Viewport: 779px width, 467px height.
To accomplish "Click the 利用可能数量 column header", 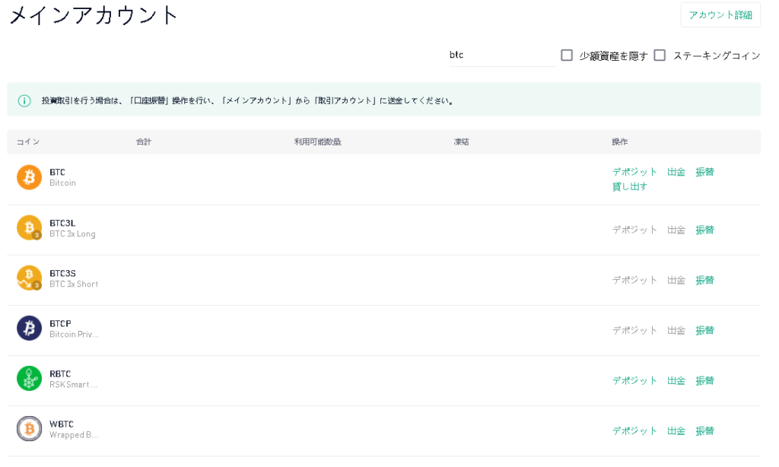I will point(317,141).
